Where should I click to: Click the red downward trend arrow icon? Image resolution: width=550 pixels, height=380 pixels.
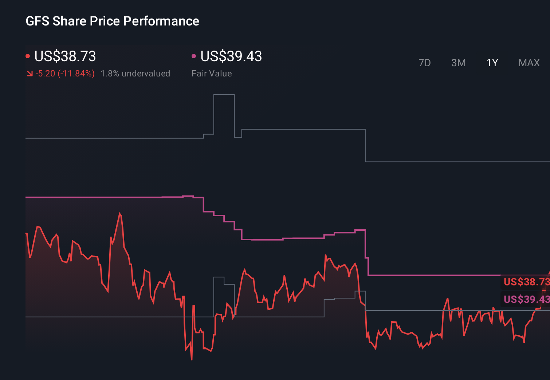pos(30,74)
